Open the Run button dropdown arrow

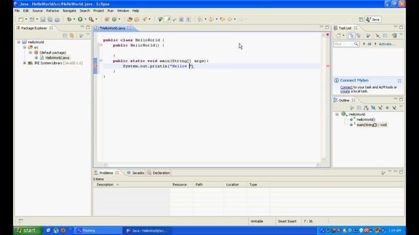click(85, 19)
